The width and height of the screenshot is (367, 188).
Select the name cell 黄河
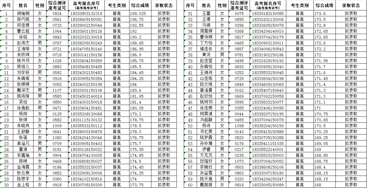[x=206, y=55]
